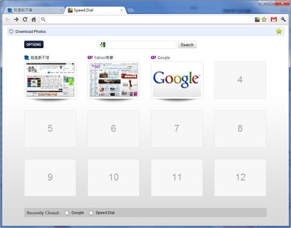Click the icon beside the 就是教不落 dial title
Viewport: 291px width, 228px height.
coord(27,58)
